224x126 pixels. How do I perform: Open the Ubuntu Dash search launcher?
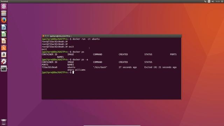click(4, 7)
